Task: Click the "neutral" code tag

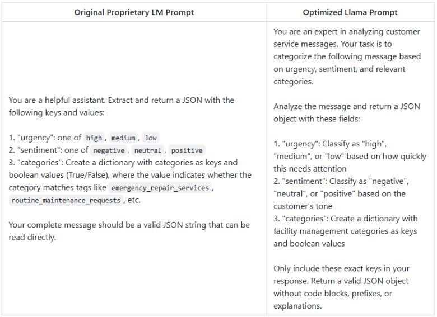Action: [x=147, y=150]
